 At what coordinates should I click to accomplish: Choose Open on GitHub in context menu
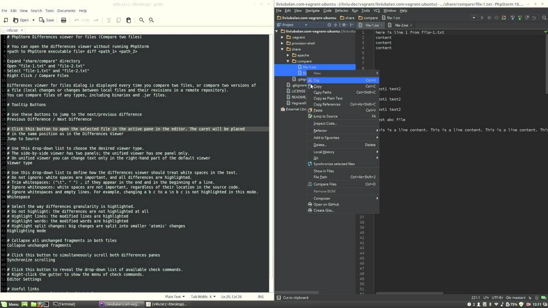[x=342, y=204]
